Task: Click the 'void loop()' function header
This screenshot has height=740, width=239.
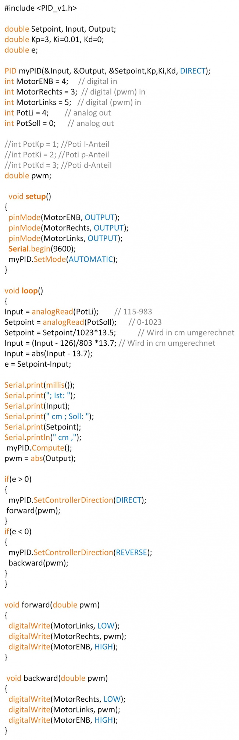Action: click(24, 291)
